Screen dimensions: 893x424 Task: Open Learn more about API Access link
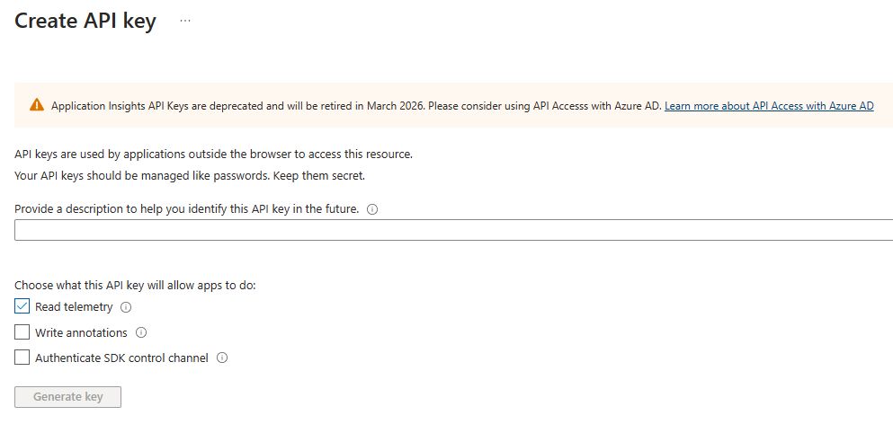769,106
